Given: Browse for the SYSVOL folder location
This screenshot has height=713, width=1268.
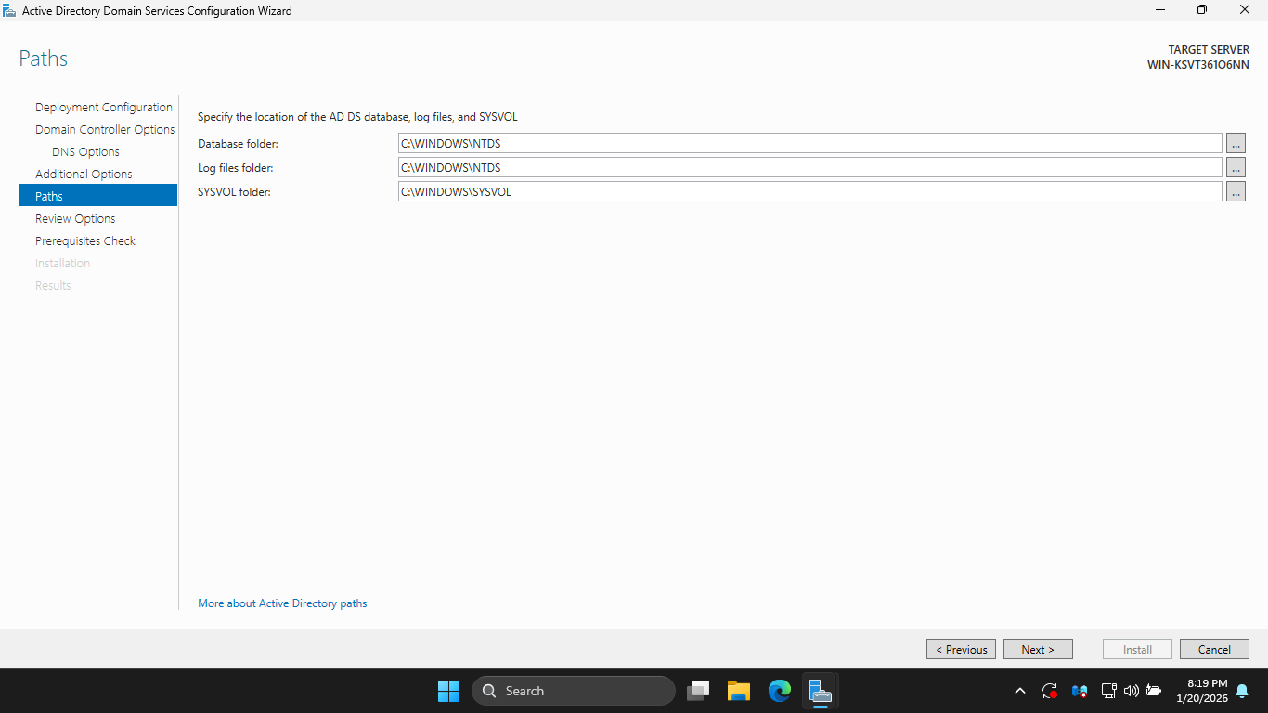Looking at the screenshot, I should (x=1236, y=192).
